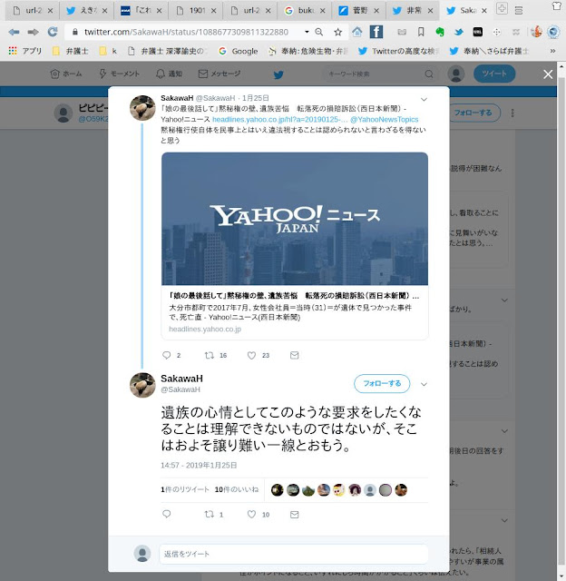Open the headlines.yahoo.co.jp link in the tweet
Screen dimensions: 566x581
pos(280,119)
